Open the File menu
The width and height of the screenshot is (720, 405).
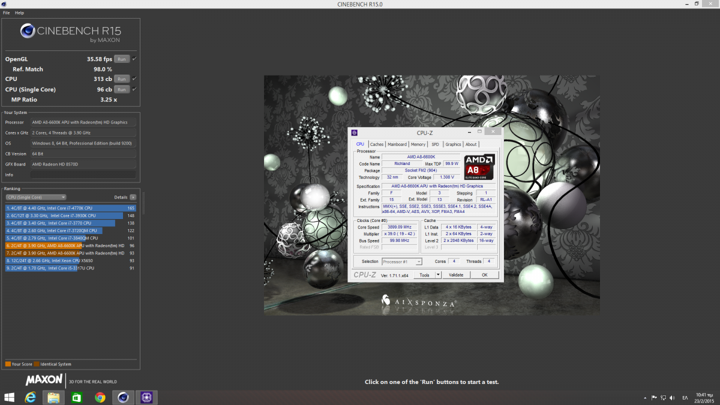pyautogui.click(x=6, y=13)
